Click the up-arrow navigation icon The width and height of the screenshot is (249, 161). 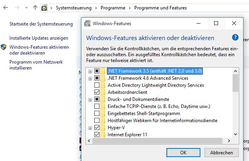point(35,7)
